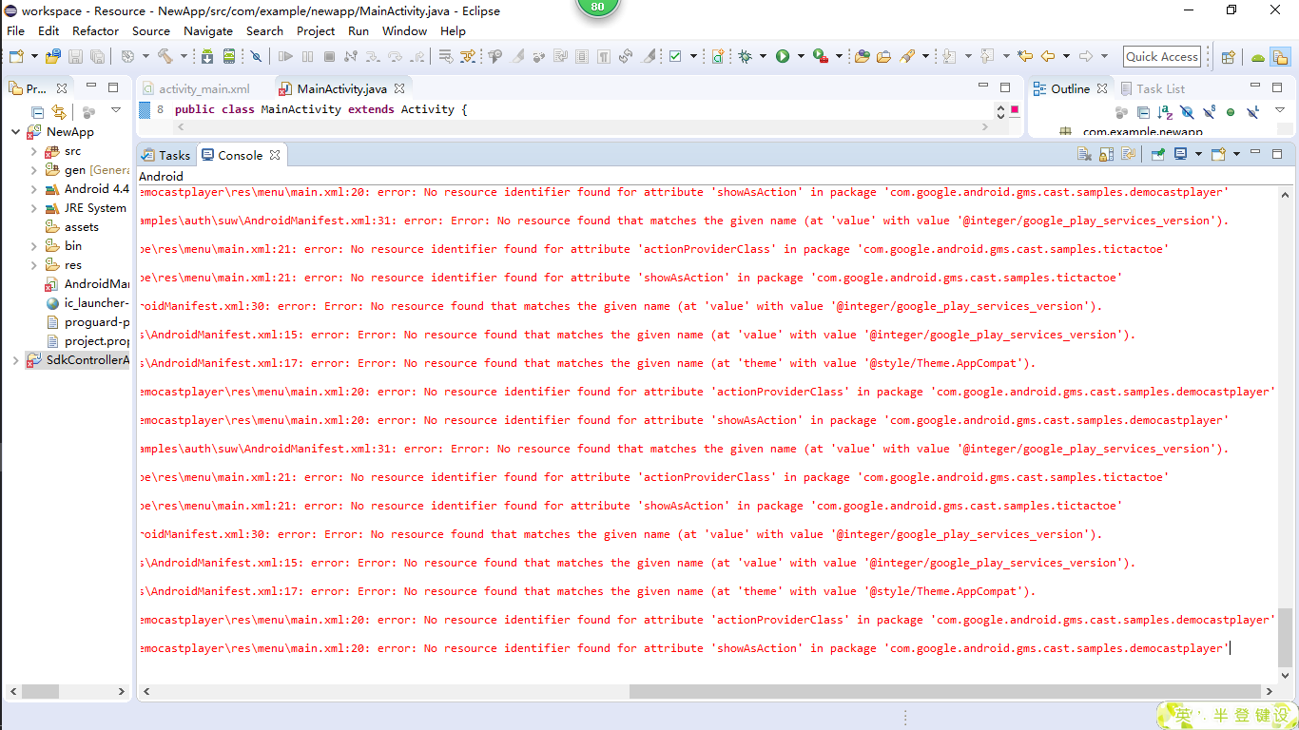Click the green Run button icon
Screen dimensions: 1299x730
click(x=783, y=56)
